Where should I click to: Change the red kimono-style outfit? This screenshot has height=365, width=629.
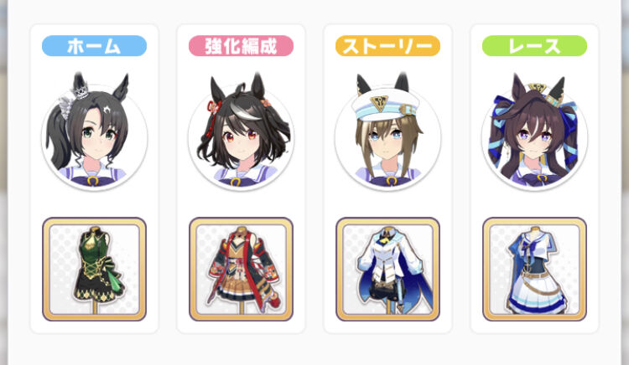tap(241, 269)
